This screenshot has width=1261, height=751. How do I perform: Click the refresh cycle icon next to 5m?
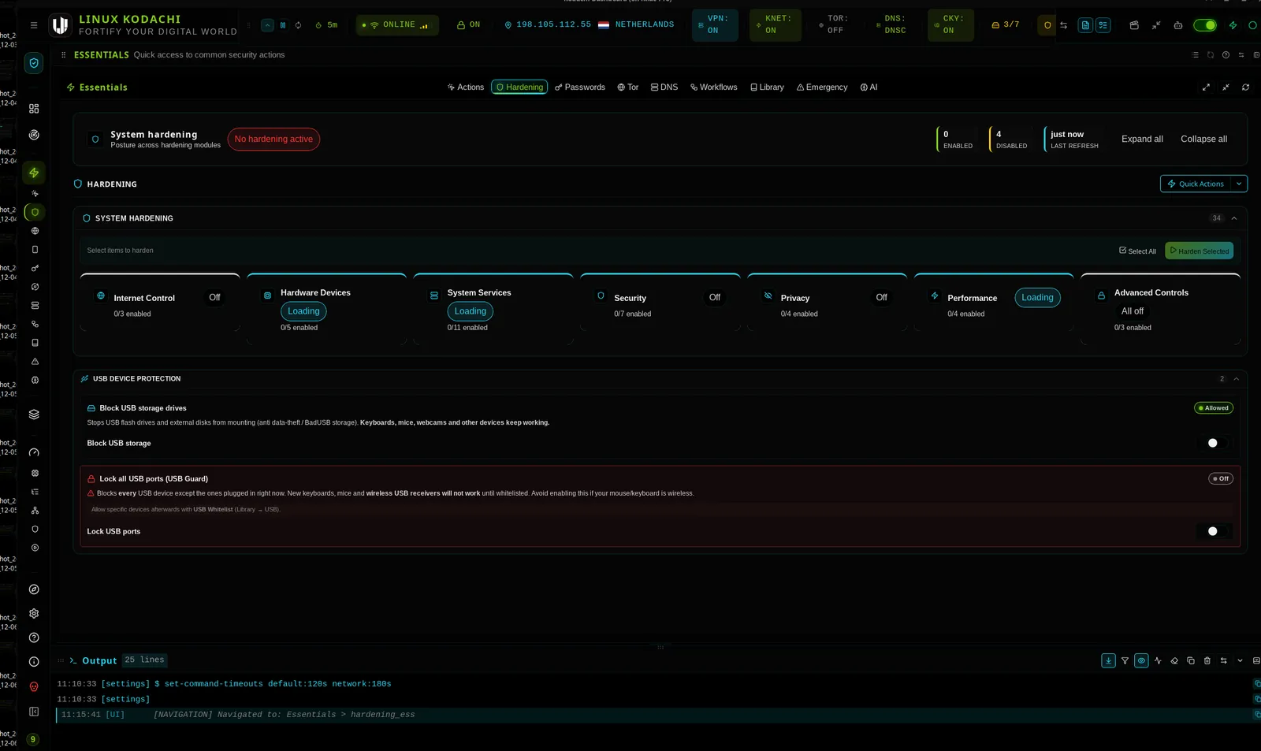pyautogui.click(x=298, y=25)
